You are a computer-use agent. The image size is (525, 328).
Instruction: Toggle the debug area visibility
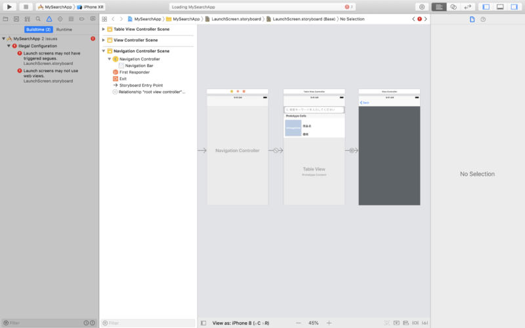point(500,7)
